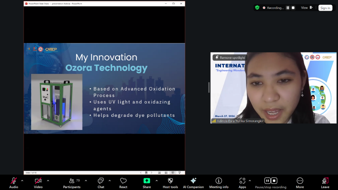Click the Ozora machine image on the slide
The image size is (338, 190).
click(x=57, y=102)
